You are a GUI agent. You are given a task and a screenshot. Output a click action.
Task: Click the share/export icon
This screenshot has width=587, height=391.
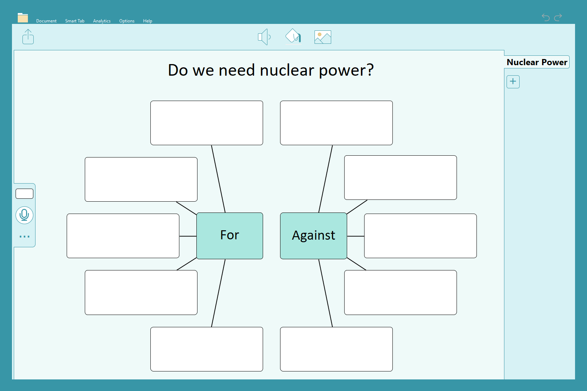click(x=28, y=37)
